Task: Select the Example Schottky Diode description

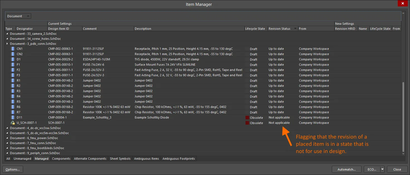Action: [x=152, y=117]
